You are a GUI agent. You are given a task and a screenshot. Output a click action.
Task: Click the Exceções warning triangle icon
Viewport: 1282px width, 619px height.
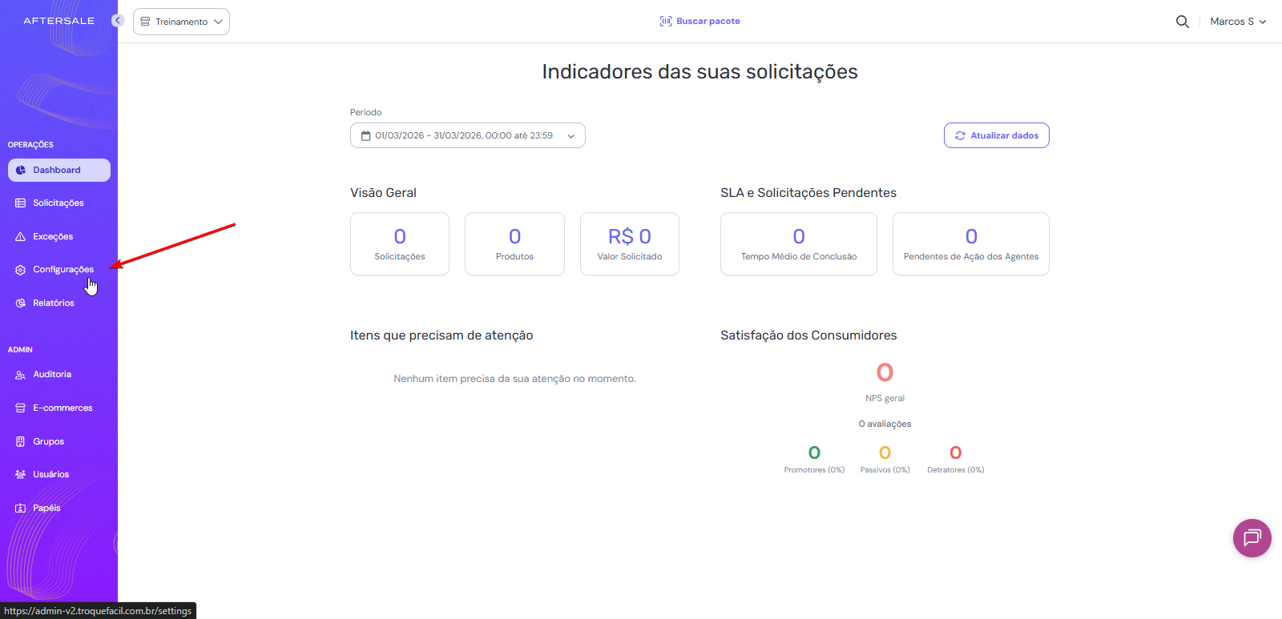tap(21, 237)
